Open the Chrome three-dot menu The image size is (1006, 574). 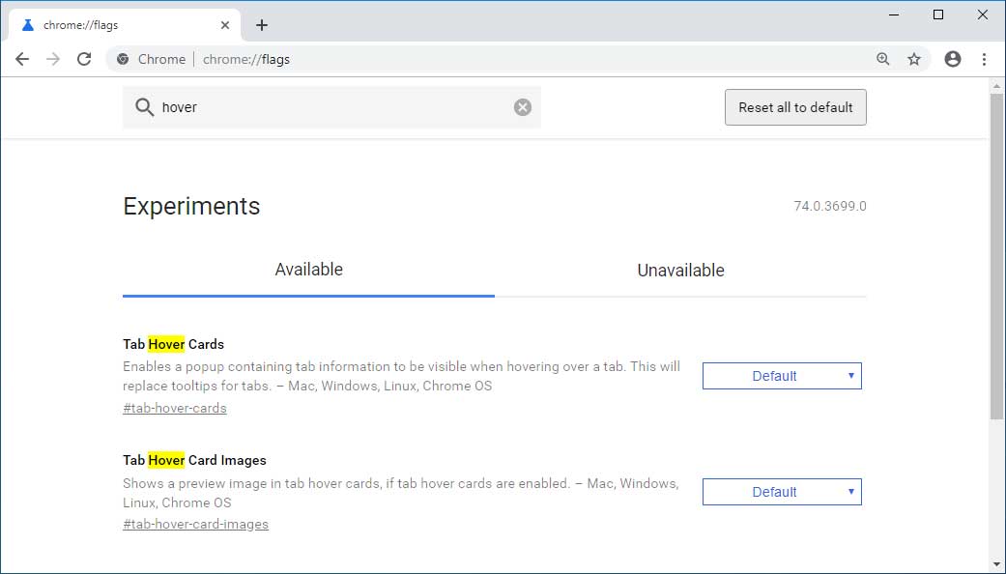click(x=984, y=59)
